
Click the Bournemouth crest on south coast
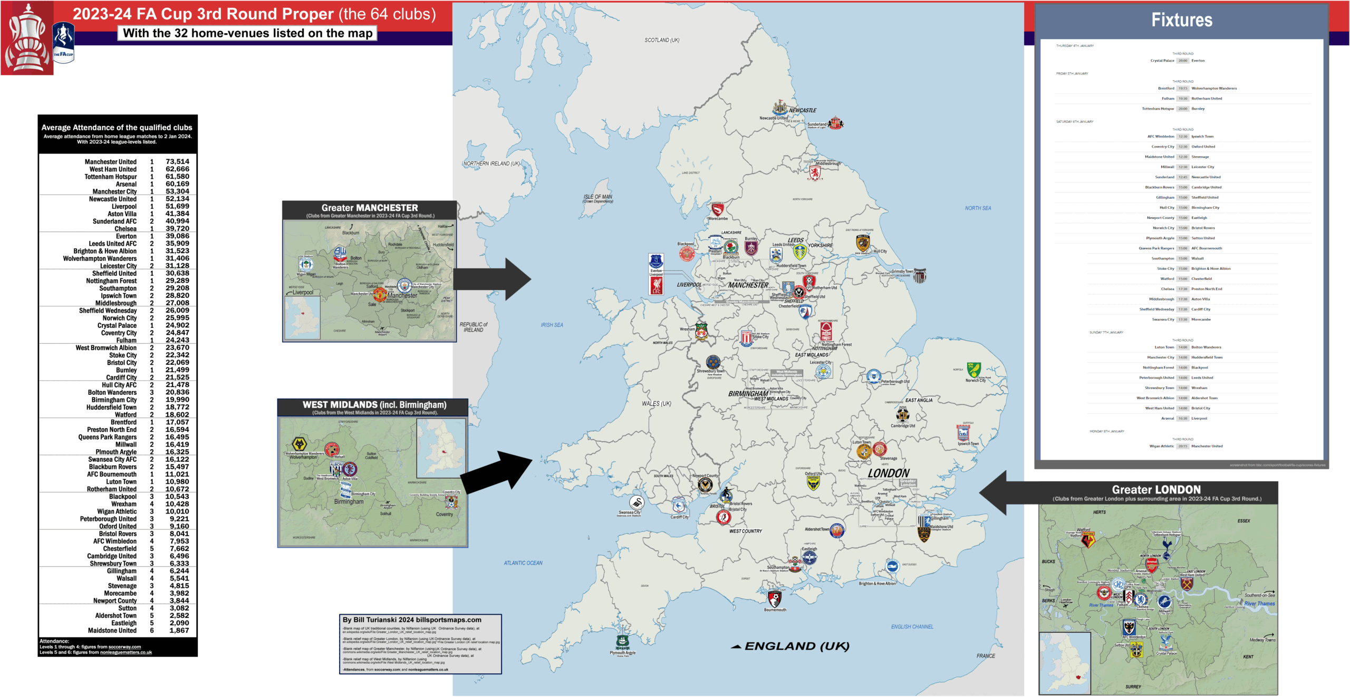coord(774,599)
